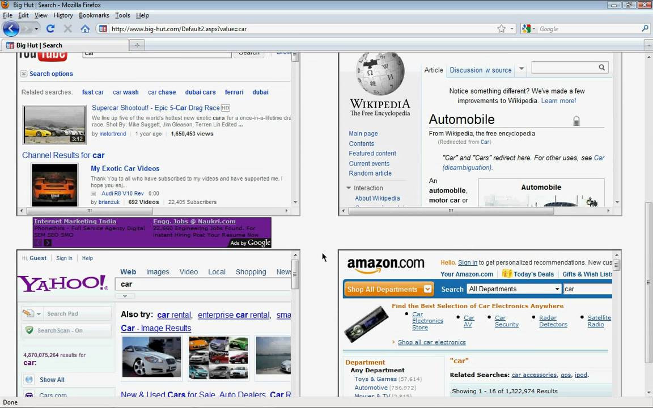Select the Yahoo Shopping tab
Image resolution: width=653 pixels, height=408 pixels.
tap(251, 272)
